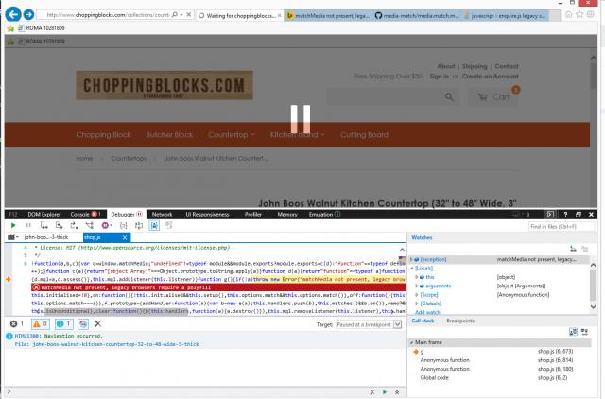
Task: Click the add watch icon in Watches
Action: click(573, 250)
